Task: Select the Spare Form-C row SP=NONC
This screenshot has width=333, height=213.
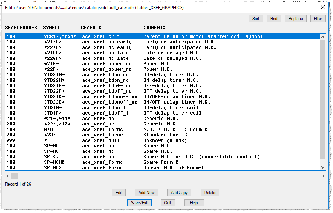Action: click(162, 162)
